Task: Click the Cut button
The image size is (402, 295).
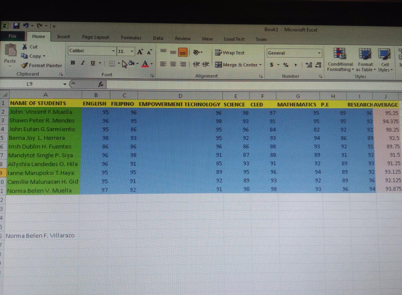Action: point(30,47)
